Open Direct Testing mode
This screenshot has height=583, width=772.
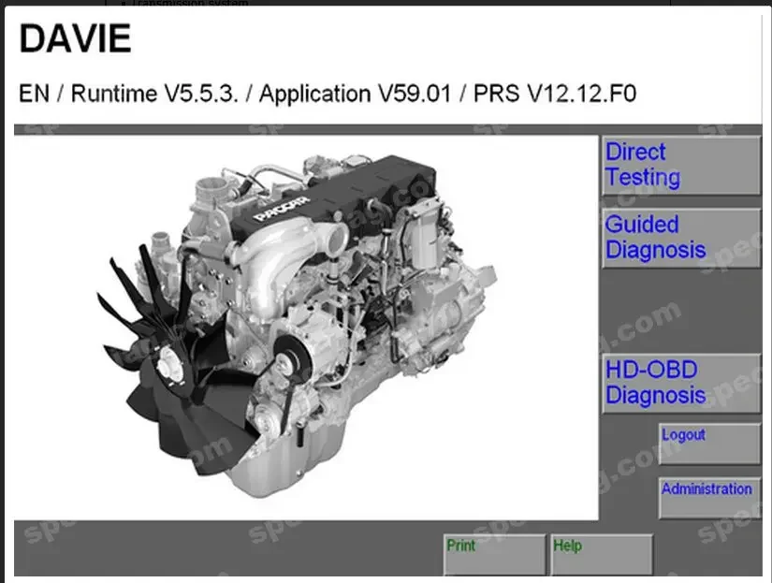(681, 166)
